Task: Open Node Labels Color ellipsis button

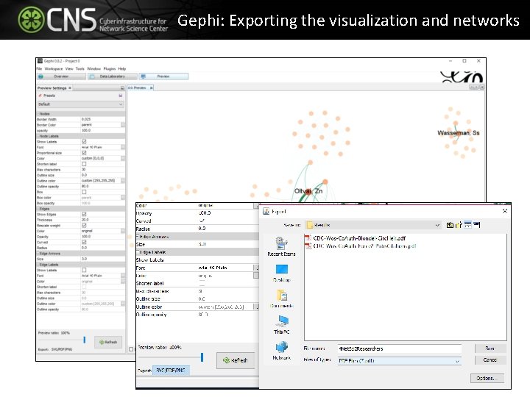Action: pyautogui.click(x=123, y=158)
